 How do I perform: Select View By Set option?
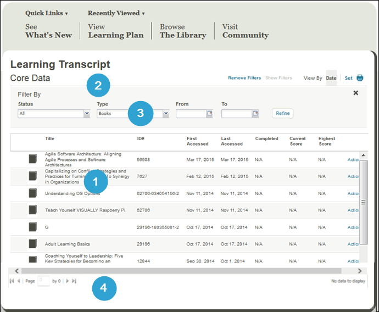pos(349,78)
